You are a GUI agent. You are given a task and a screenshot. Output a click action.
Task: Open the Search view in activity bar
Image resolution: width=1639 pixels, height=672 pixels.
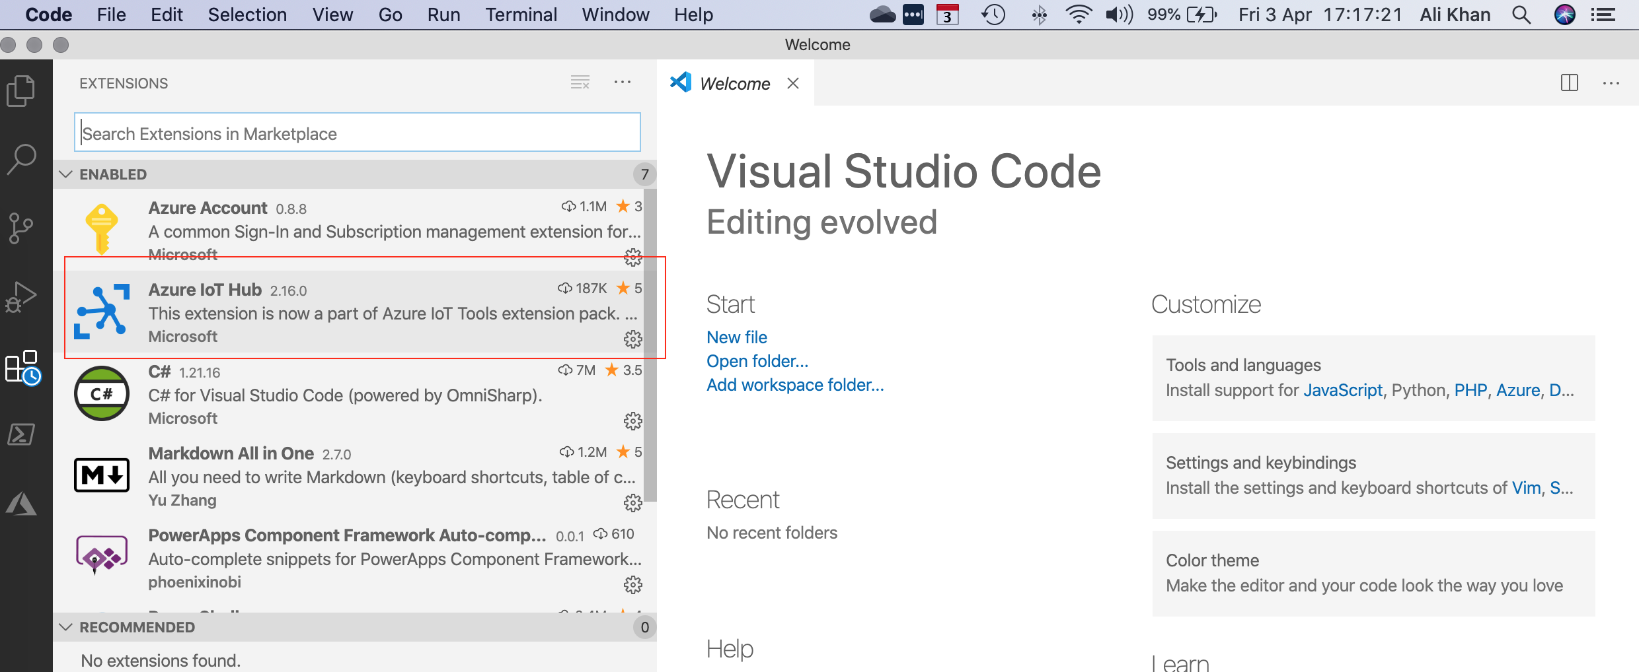click(21, 159)
